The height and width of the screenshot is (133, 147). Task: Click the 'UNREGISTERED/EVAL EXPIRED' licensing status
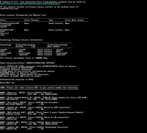click(x=40, y=63)
